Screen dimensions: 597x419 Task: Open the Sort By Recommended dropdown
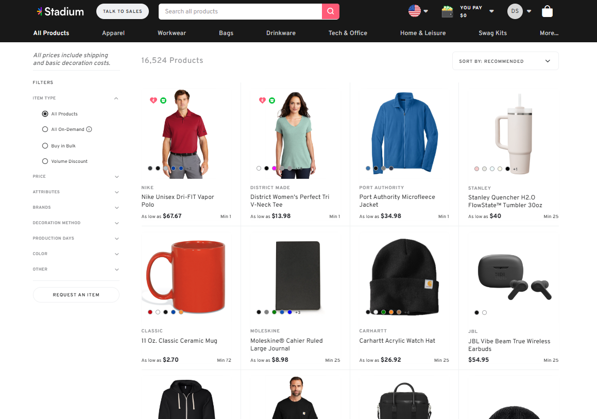[505, 61]
